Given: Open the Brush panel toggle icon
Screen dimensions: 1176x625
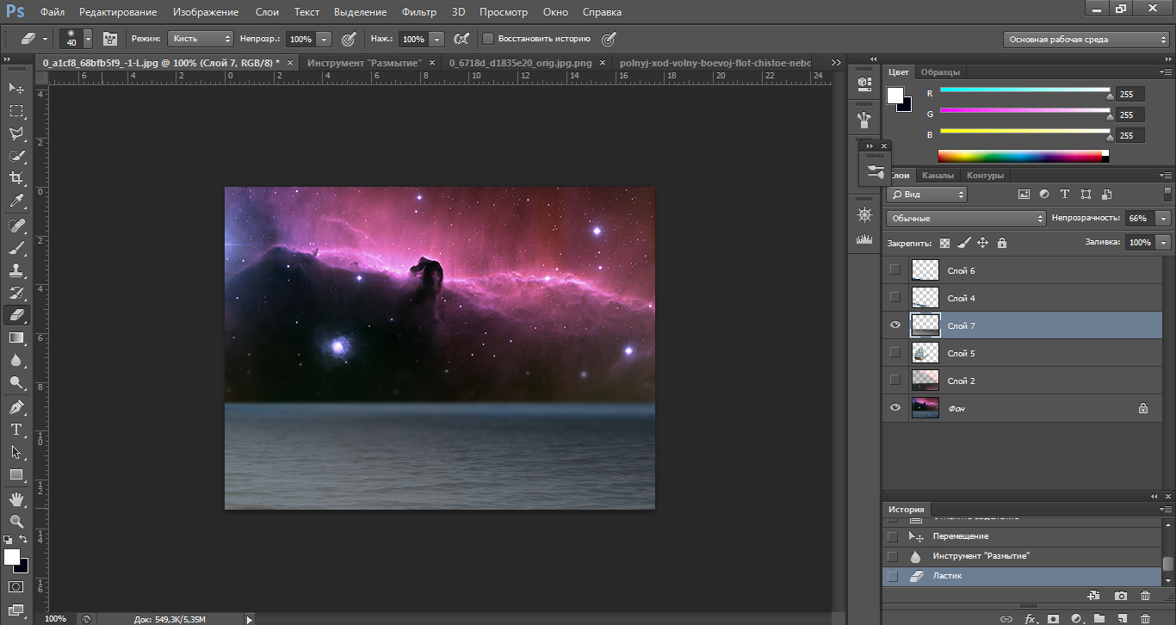Looking at the screenshot, I should 109,39.
